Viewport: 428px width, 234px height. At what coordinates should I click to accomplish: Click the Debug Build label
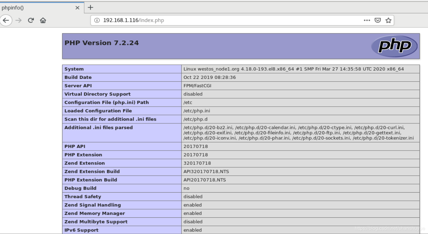click(80, 188)
